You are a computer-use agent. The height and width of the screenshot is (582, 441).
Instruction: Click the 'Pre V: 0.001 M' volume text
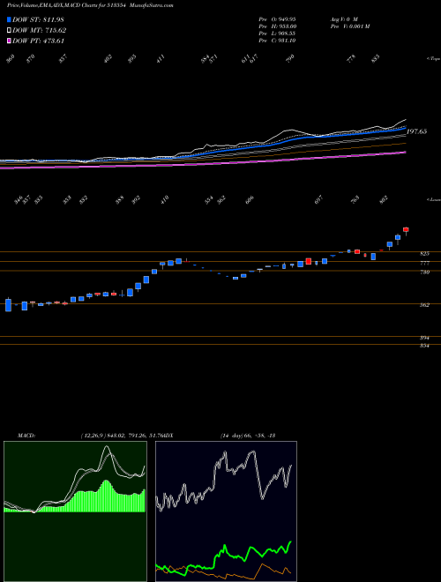(x=349, y=26)
